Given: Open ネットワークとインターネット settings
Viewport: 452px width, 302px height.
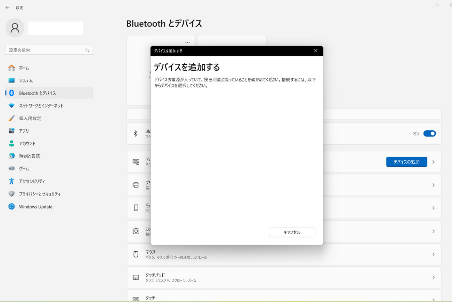Looking at the screenshot, I should 49,106.
